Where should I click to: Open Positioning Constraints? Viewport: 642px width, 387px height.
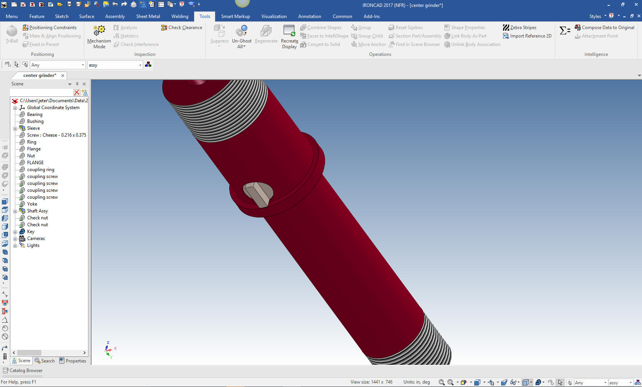coord(50,28)
